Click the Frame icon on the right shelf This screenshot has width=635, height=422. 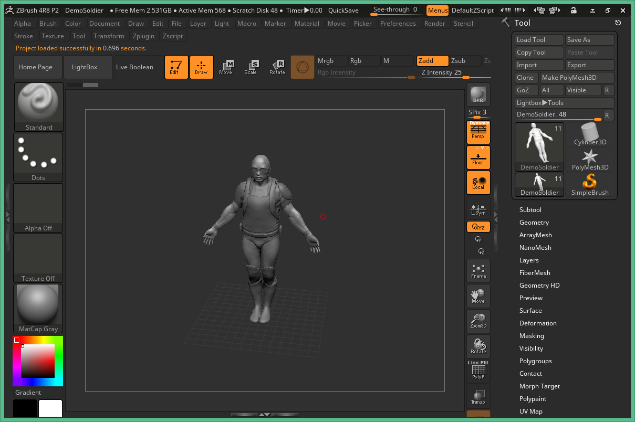coord(478,271)
